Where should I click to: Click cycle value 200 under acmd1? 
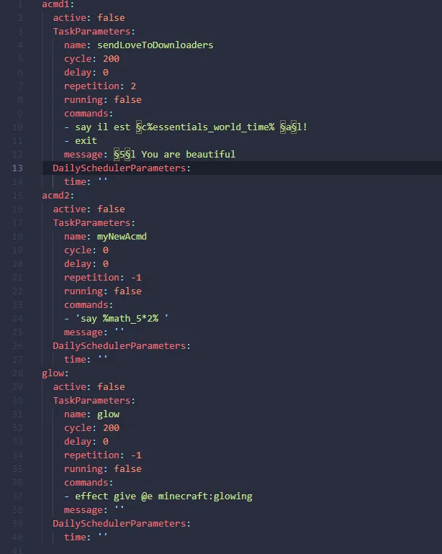point(111,59)
